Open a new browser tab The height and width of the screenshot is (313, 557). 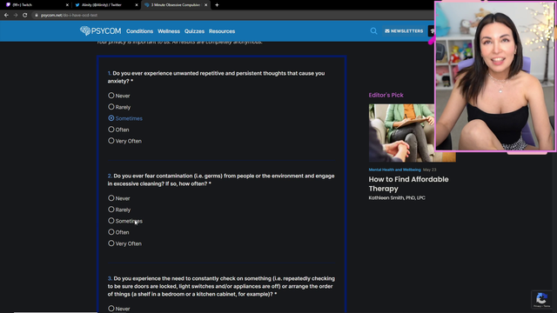217,5
